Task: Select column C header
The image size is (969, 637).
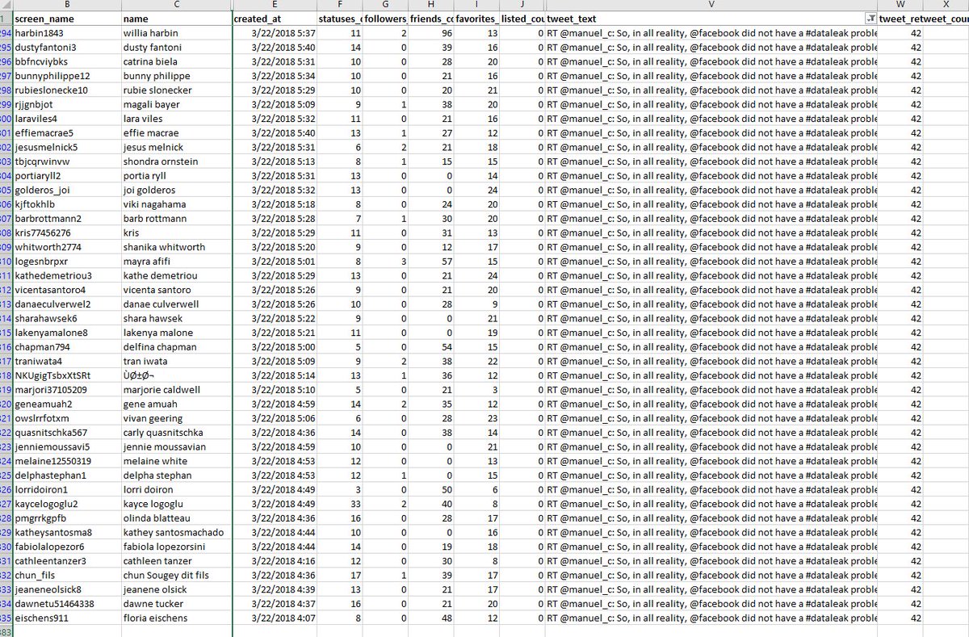Action: [176, 5]
